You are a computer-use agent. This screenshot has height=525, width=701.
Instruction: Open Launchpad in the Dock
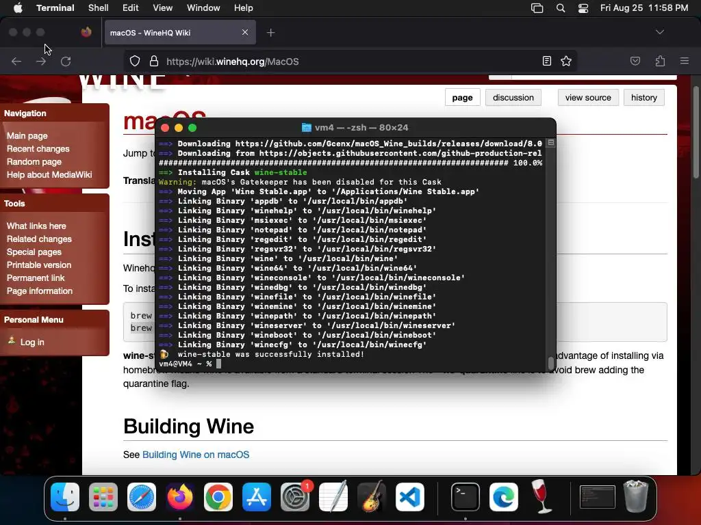[x=103, y=497]
